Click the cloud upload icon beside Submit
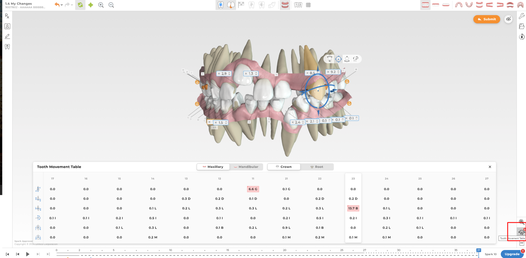This screenshot has width=526, height=258. click(508, 19)
